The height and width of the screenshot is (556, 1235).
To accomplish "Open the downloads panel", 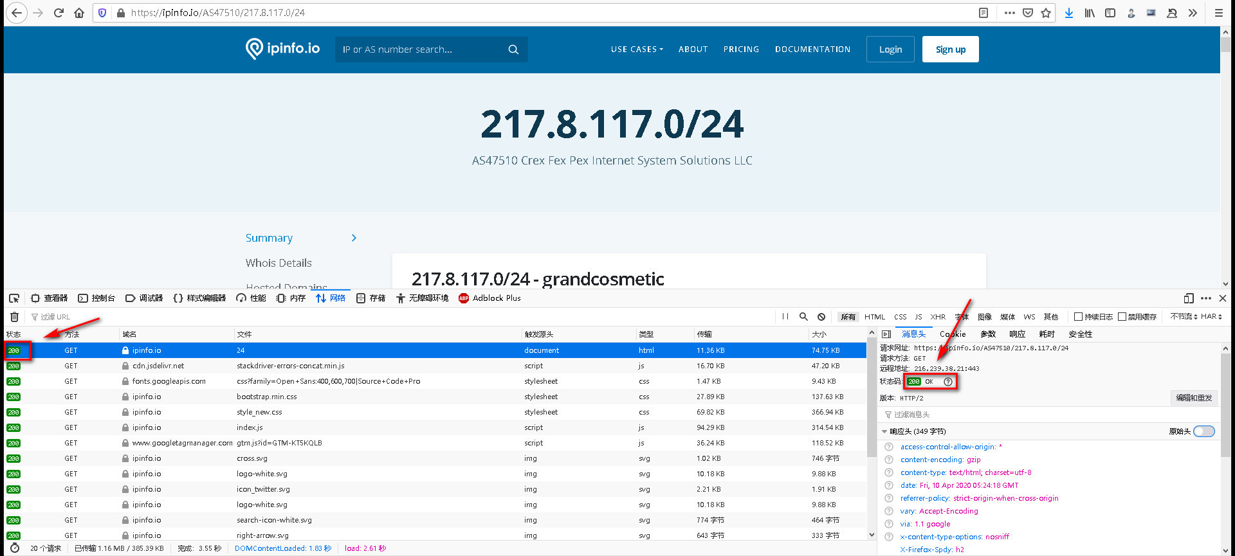I will (x=1069, y=13).
